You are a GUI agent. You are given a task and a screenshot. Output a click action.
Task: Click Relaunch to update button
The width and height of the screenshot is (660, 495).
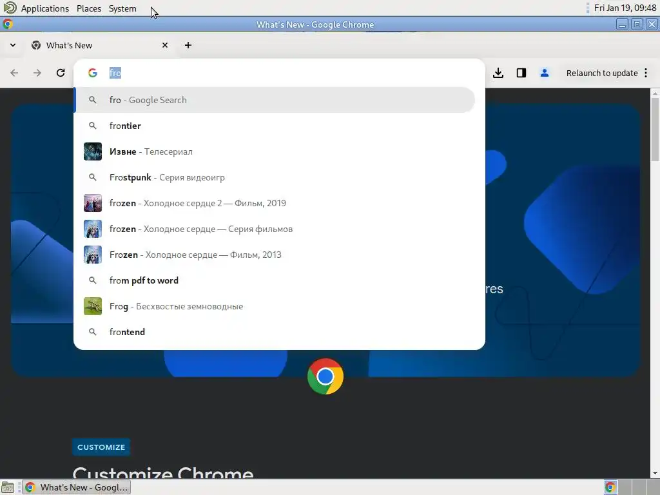point(602,73)
